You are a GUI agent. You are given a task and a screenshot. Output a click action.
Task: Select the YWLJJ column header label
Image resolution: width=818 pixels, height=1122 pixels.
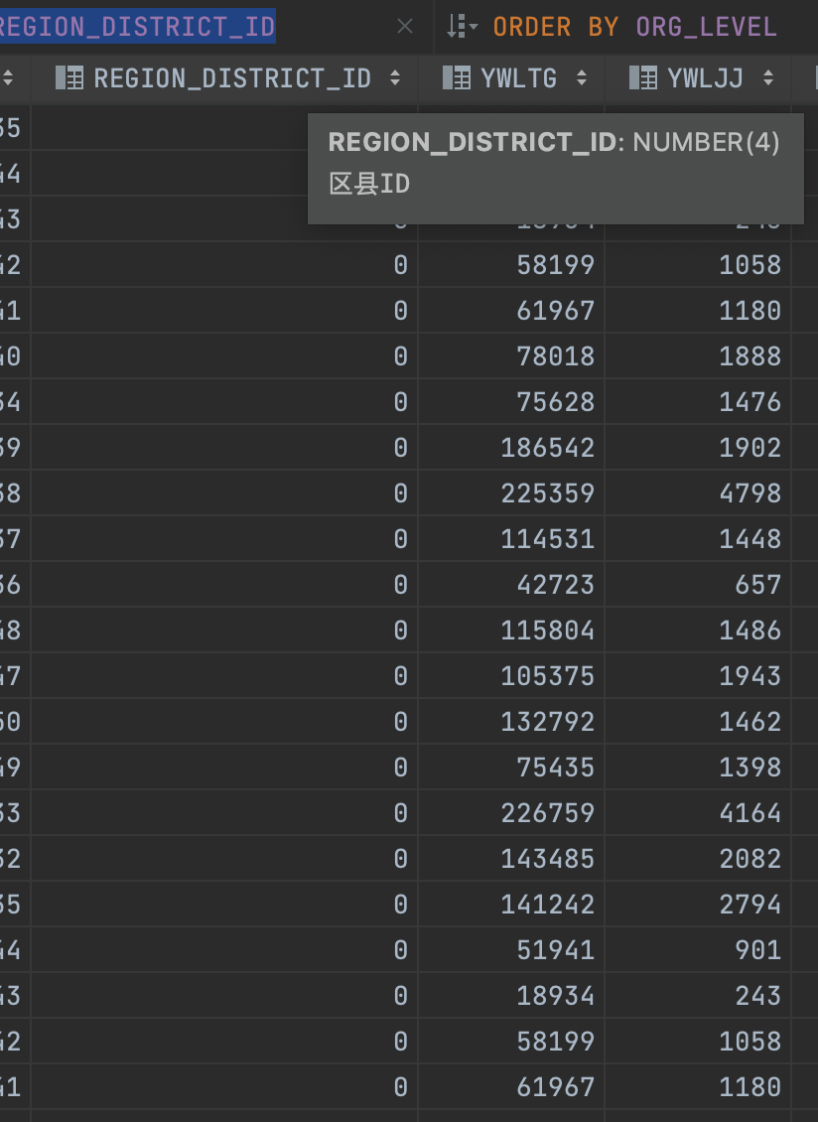click(x=705, y=77)
